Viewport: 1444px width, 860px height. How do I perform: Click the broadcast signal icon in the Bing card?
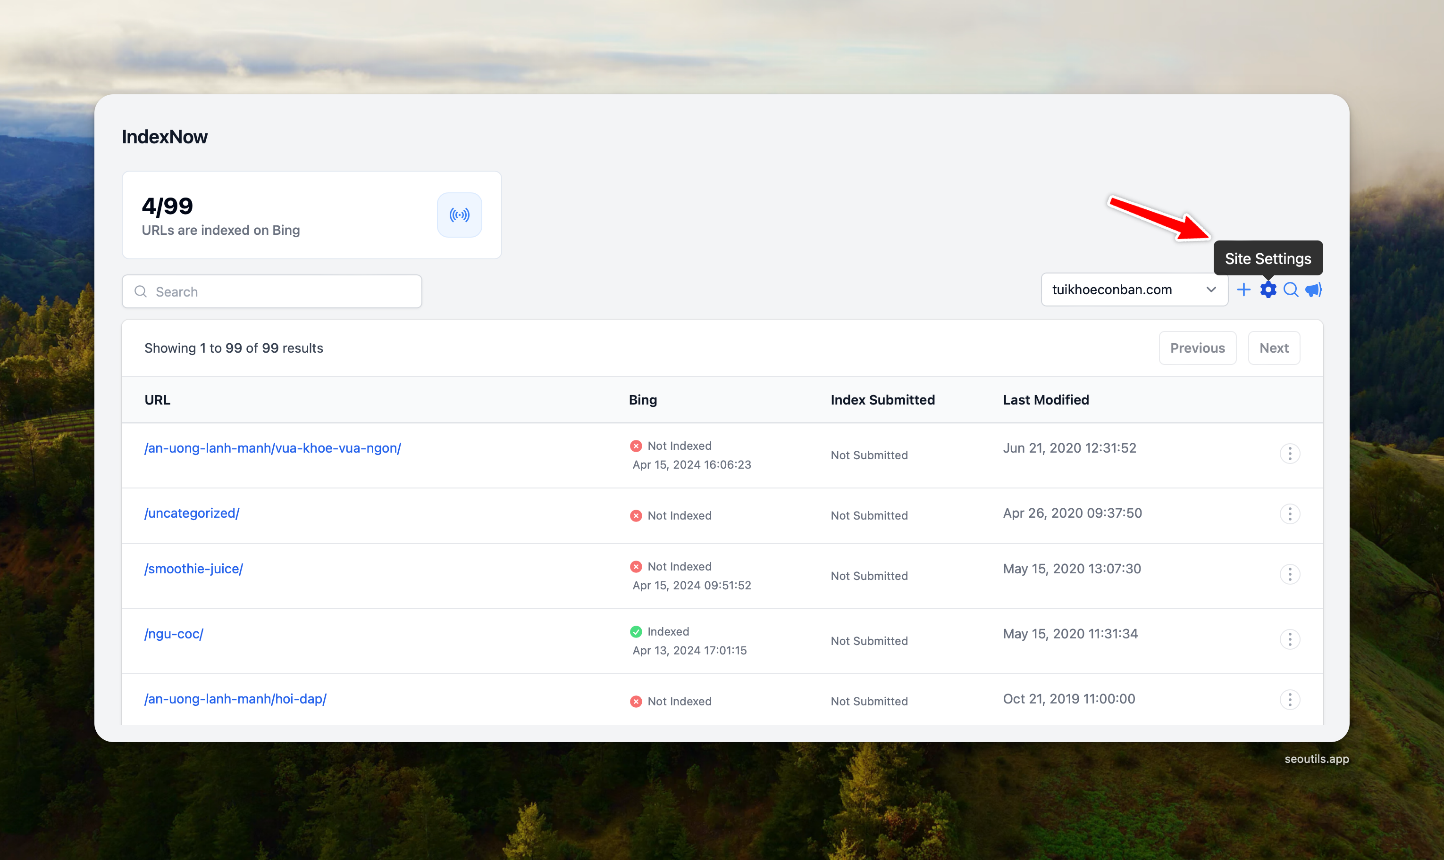pyautogui.click(x=459, y=215)
